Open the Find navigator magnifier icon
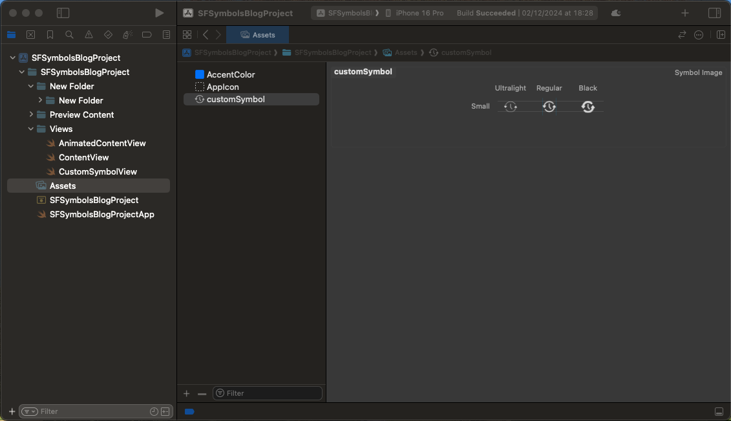This screenshot has width=731, height=421. [x=69, y=35]
